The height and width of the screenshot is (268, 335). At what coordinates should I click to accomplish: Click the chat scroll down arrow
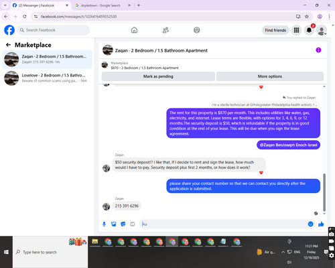324,214
